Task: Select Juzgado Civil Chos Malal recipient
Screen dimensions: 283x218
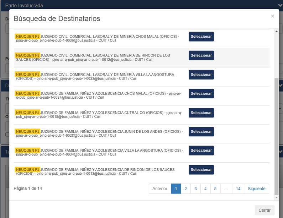Action: point(201,37)
